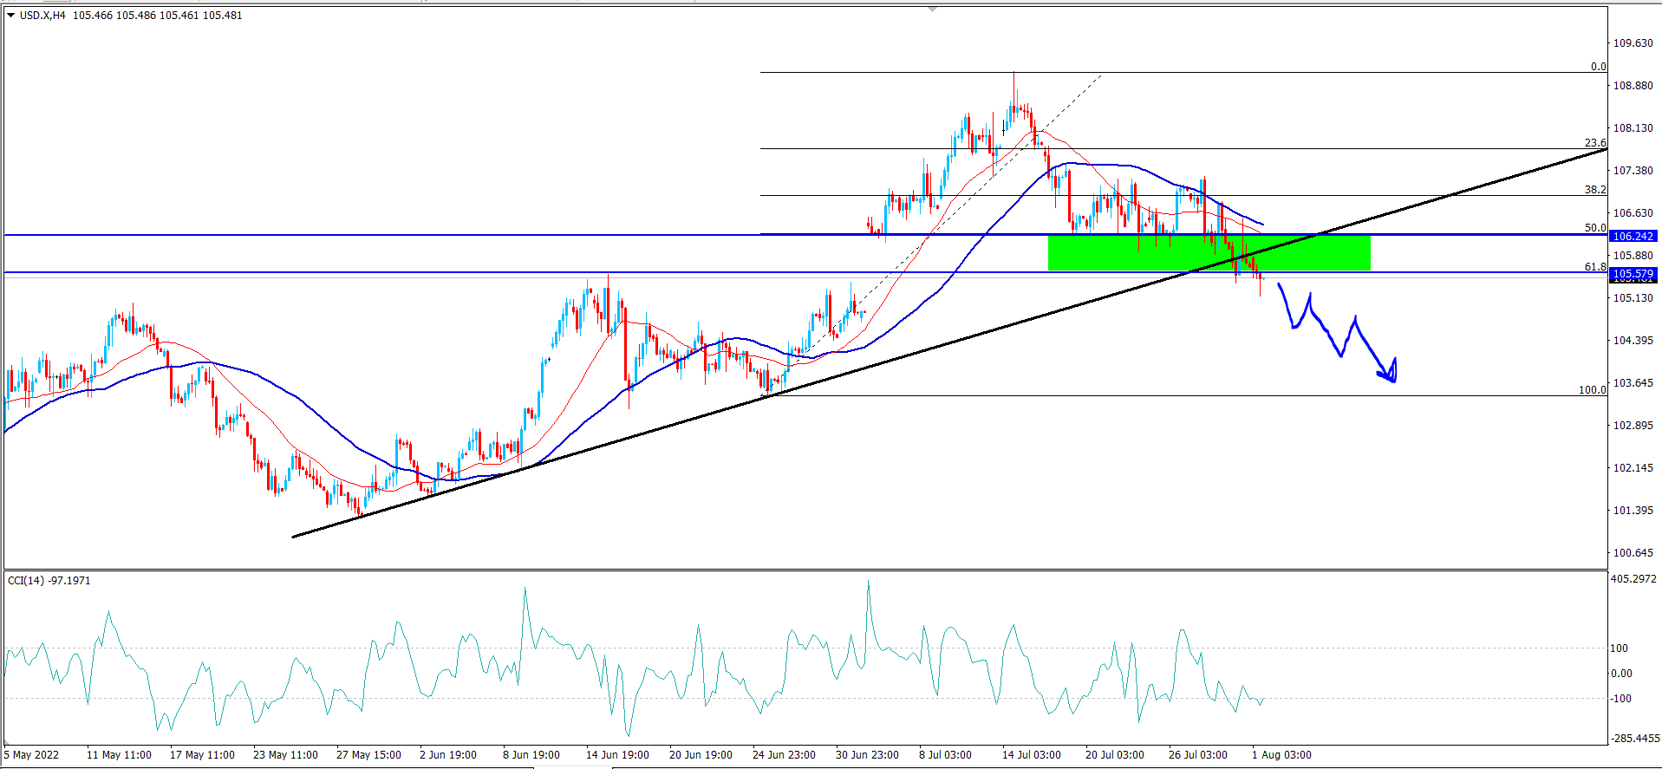Click the 0.0 Fibonacci level label
1662x769 pixels.
[x=1598, y=67]
